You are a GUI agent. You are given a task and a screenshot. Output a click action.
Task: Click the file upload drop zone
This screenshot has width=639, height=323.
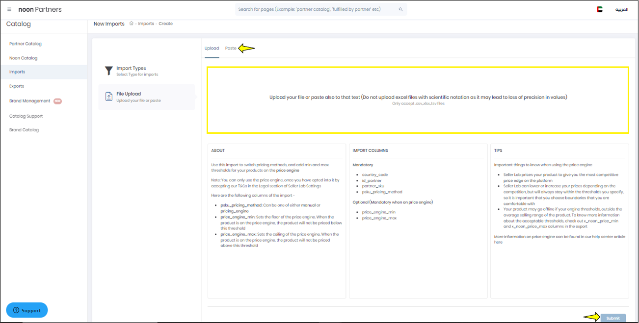(418, 100)
